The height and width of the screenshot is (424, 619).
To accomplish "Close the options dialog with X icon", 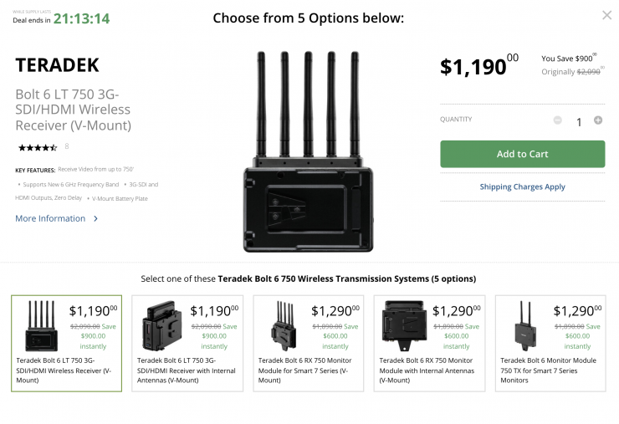I will [x=606, y=15].
